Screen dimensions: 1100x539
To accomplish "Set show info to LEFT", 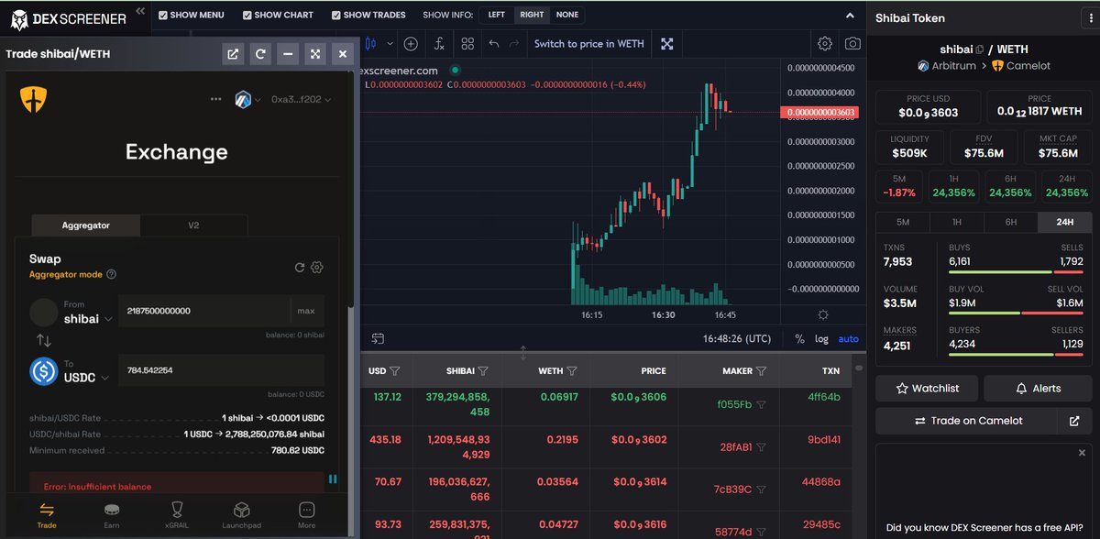I will tap(496, 15).
